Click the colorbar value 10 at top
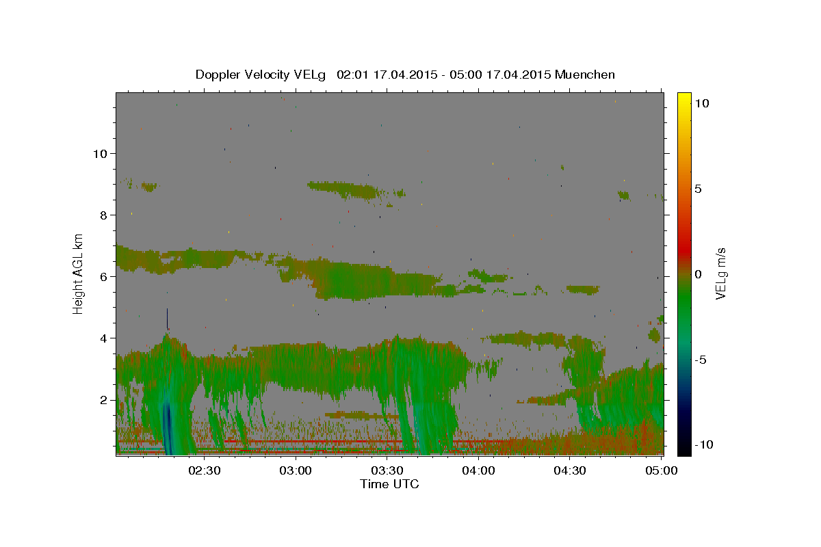Screen dimensions: 821x547 pyautogui.click(x=702, y=103)
